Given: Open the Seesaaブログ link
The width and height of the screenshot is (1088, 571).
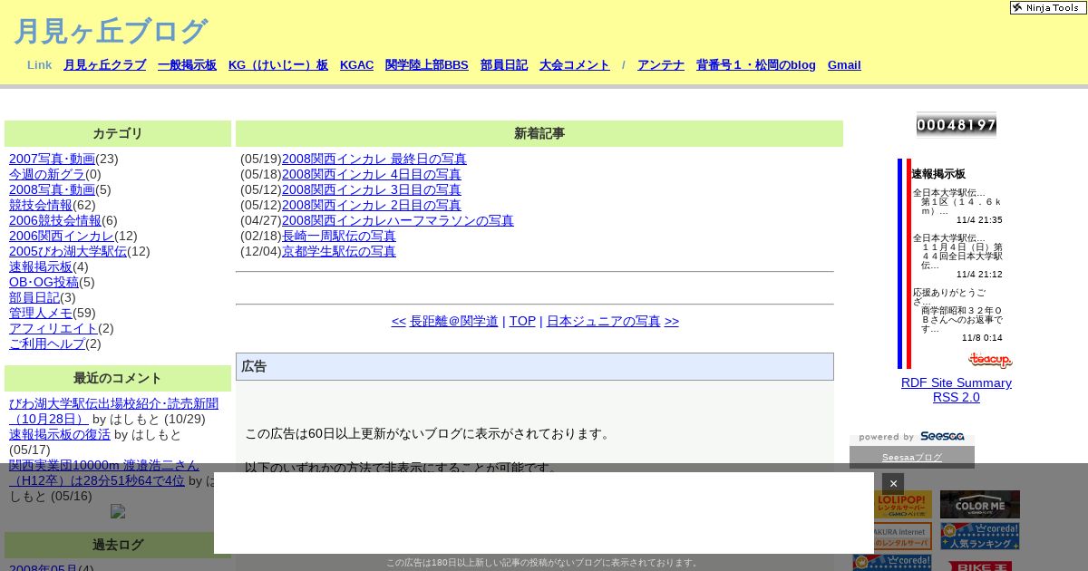Looking at the screenshot, I should tap(912, 458).
